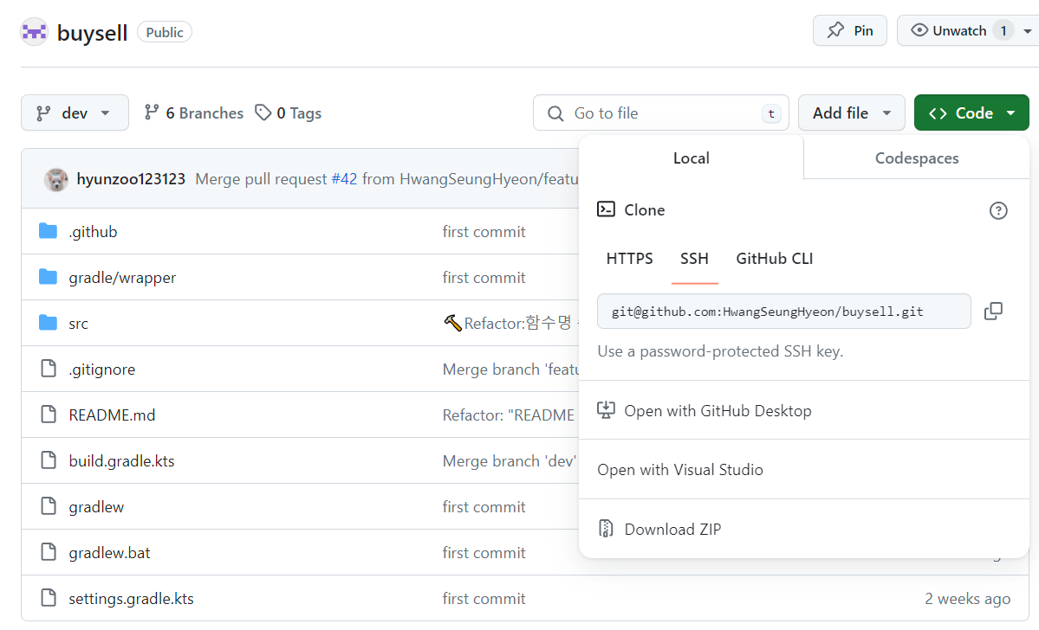
Task: Switch to the Codespaces tab
Action: 917,158
